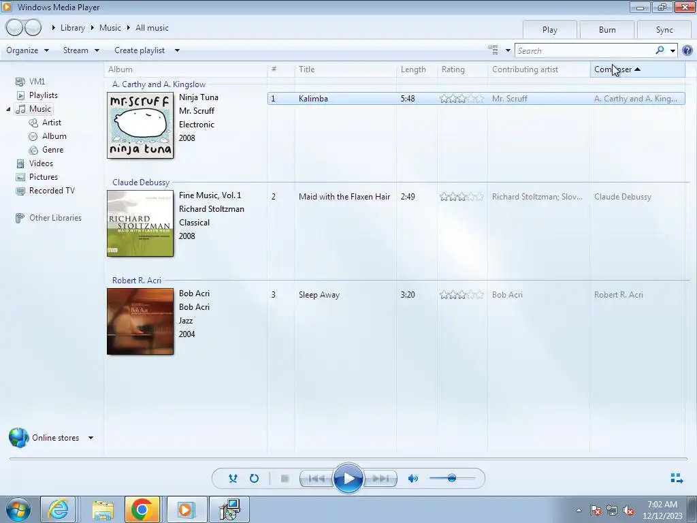Image resolution: width=697 pixels, height=523 pixels.
Task: Collapse the Music tree node
Action: point(8,109)
